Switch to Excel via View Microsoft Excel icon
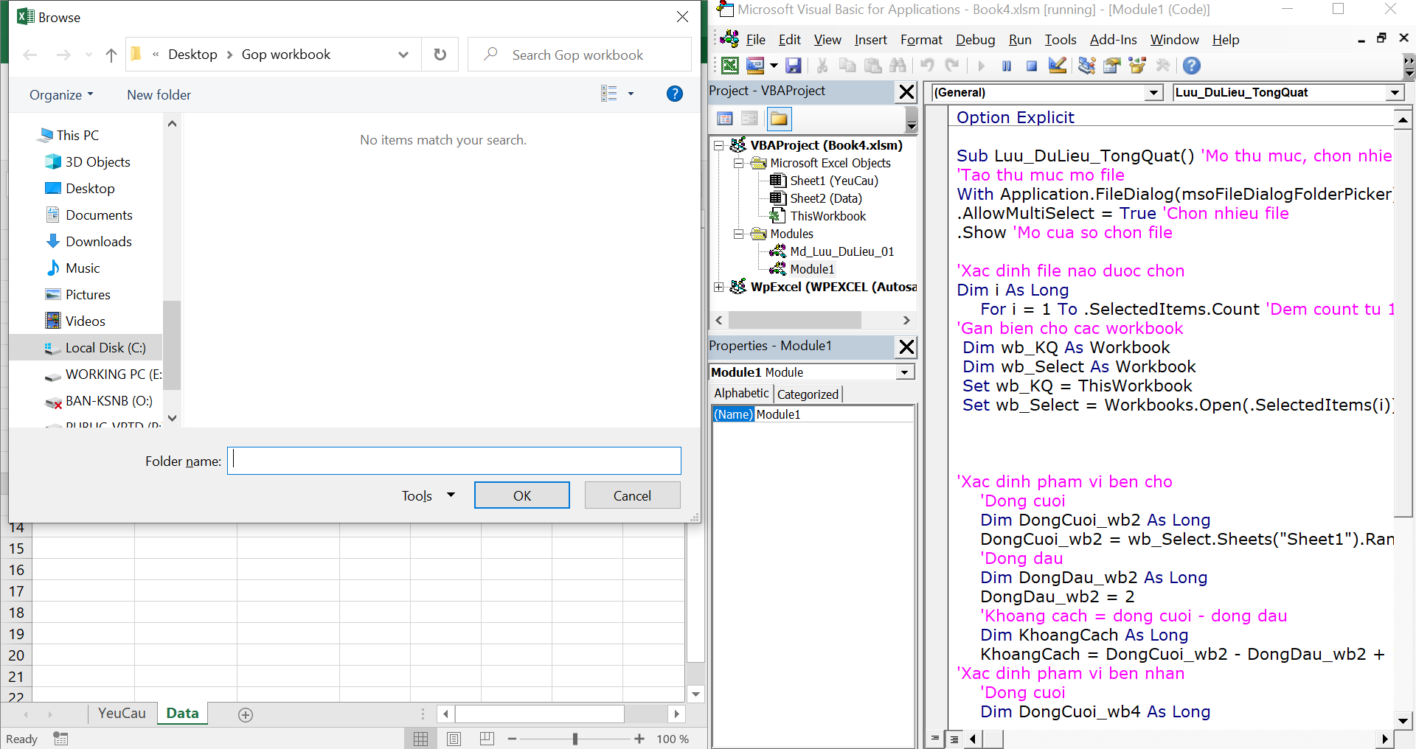The height and width of the screenshot is (749, 1416). [x=729, y=66]
